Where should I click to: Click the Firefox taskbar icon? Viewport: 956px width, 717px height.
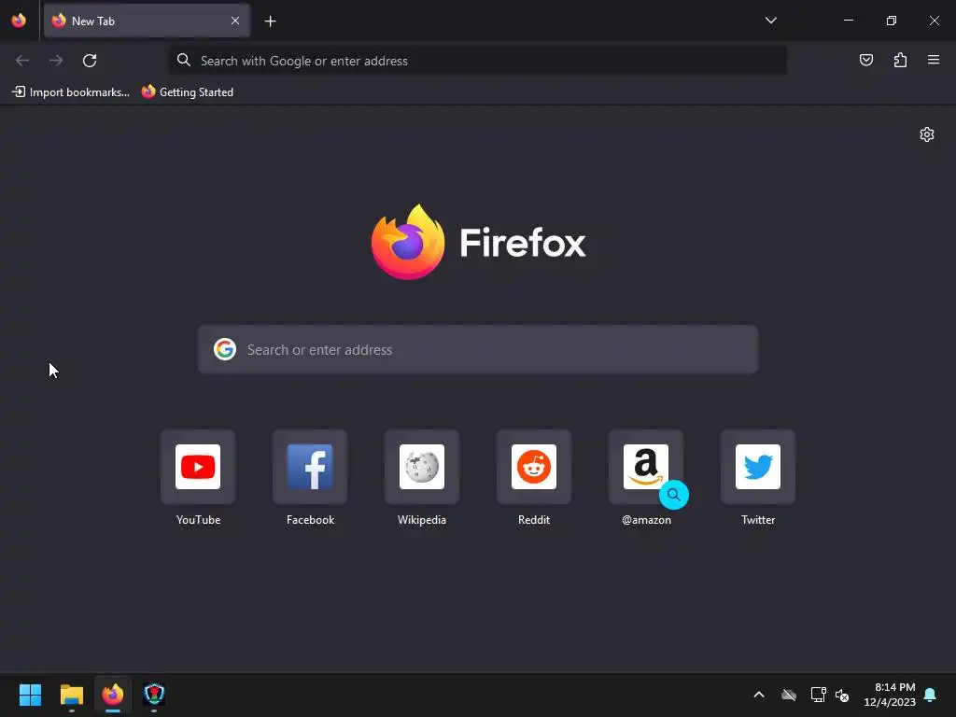pos(113,695)
